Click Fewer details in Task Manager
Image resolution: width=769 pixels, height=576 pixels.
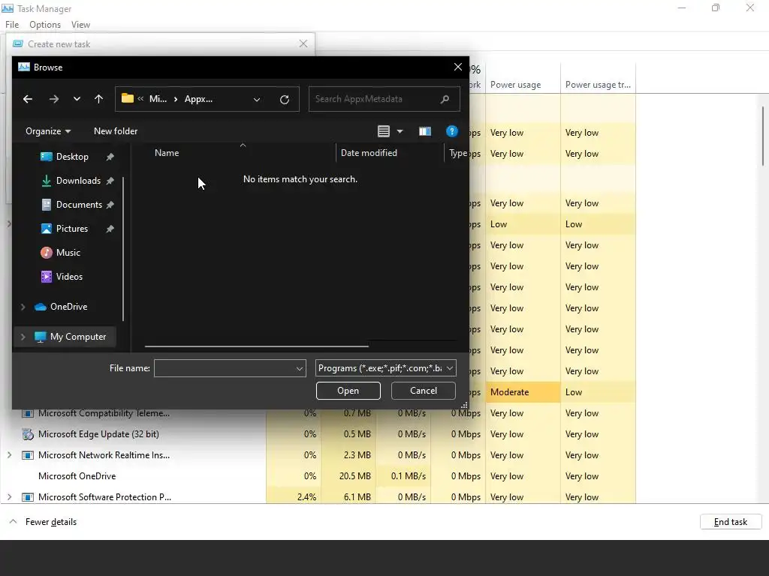[x=51, y=522]
